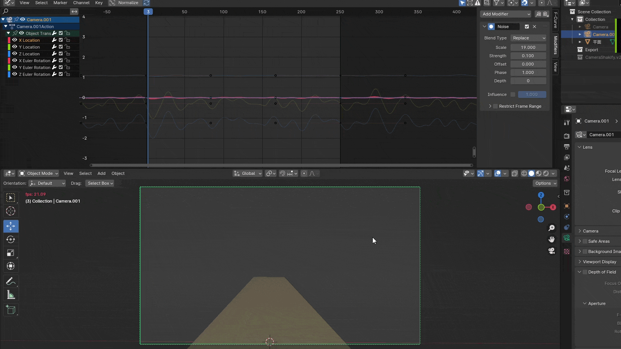Enable Depth of Field checkbox
This screenshot has width=621, height=349.
click(x=585, y=272)
